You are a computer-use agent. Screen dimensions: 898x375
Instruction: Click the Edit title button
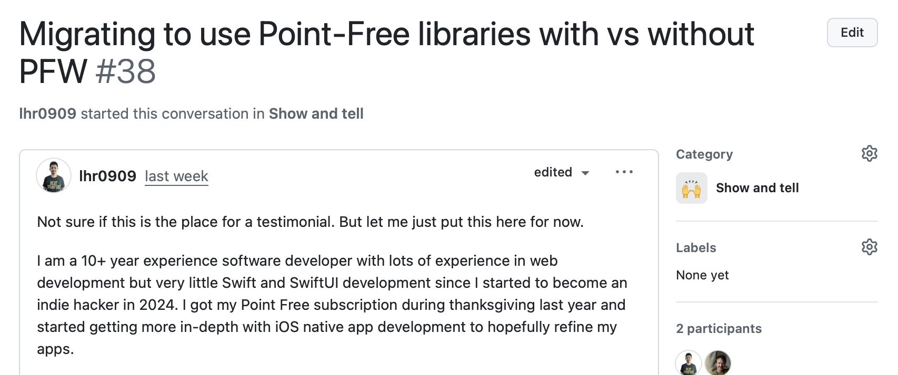tap(852, 33)
